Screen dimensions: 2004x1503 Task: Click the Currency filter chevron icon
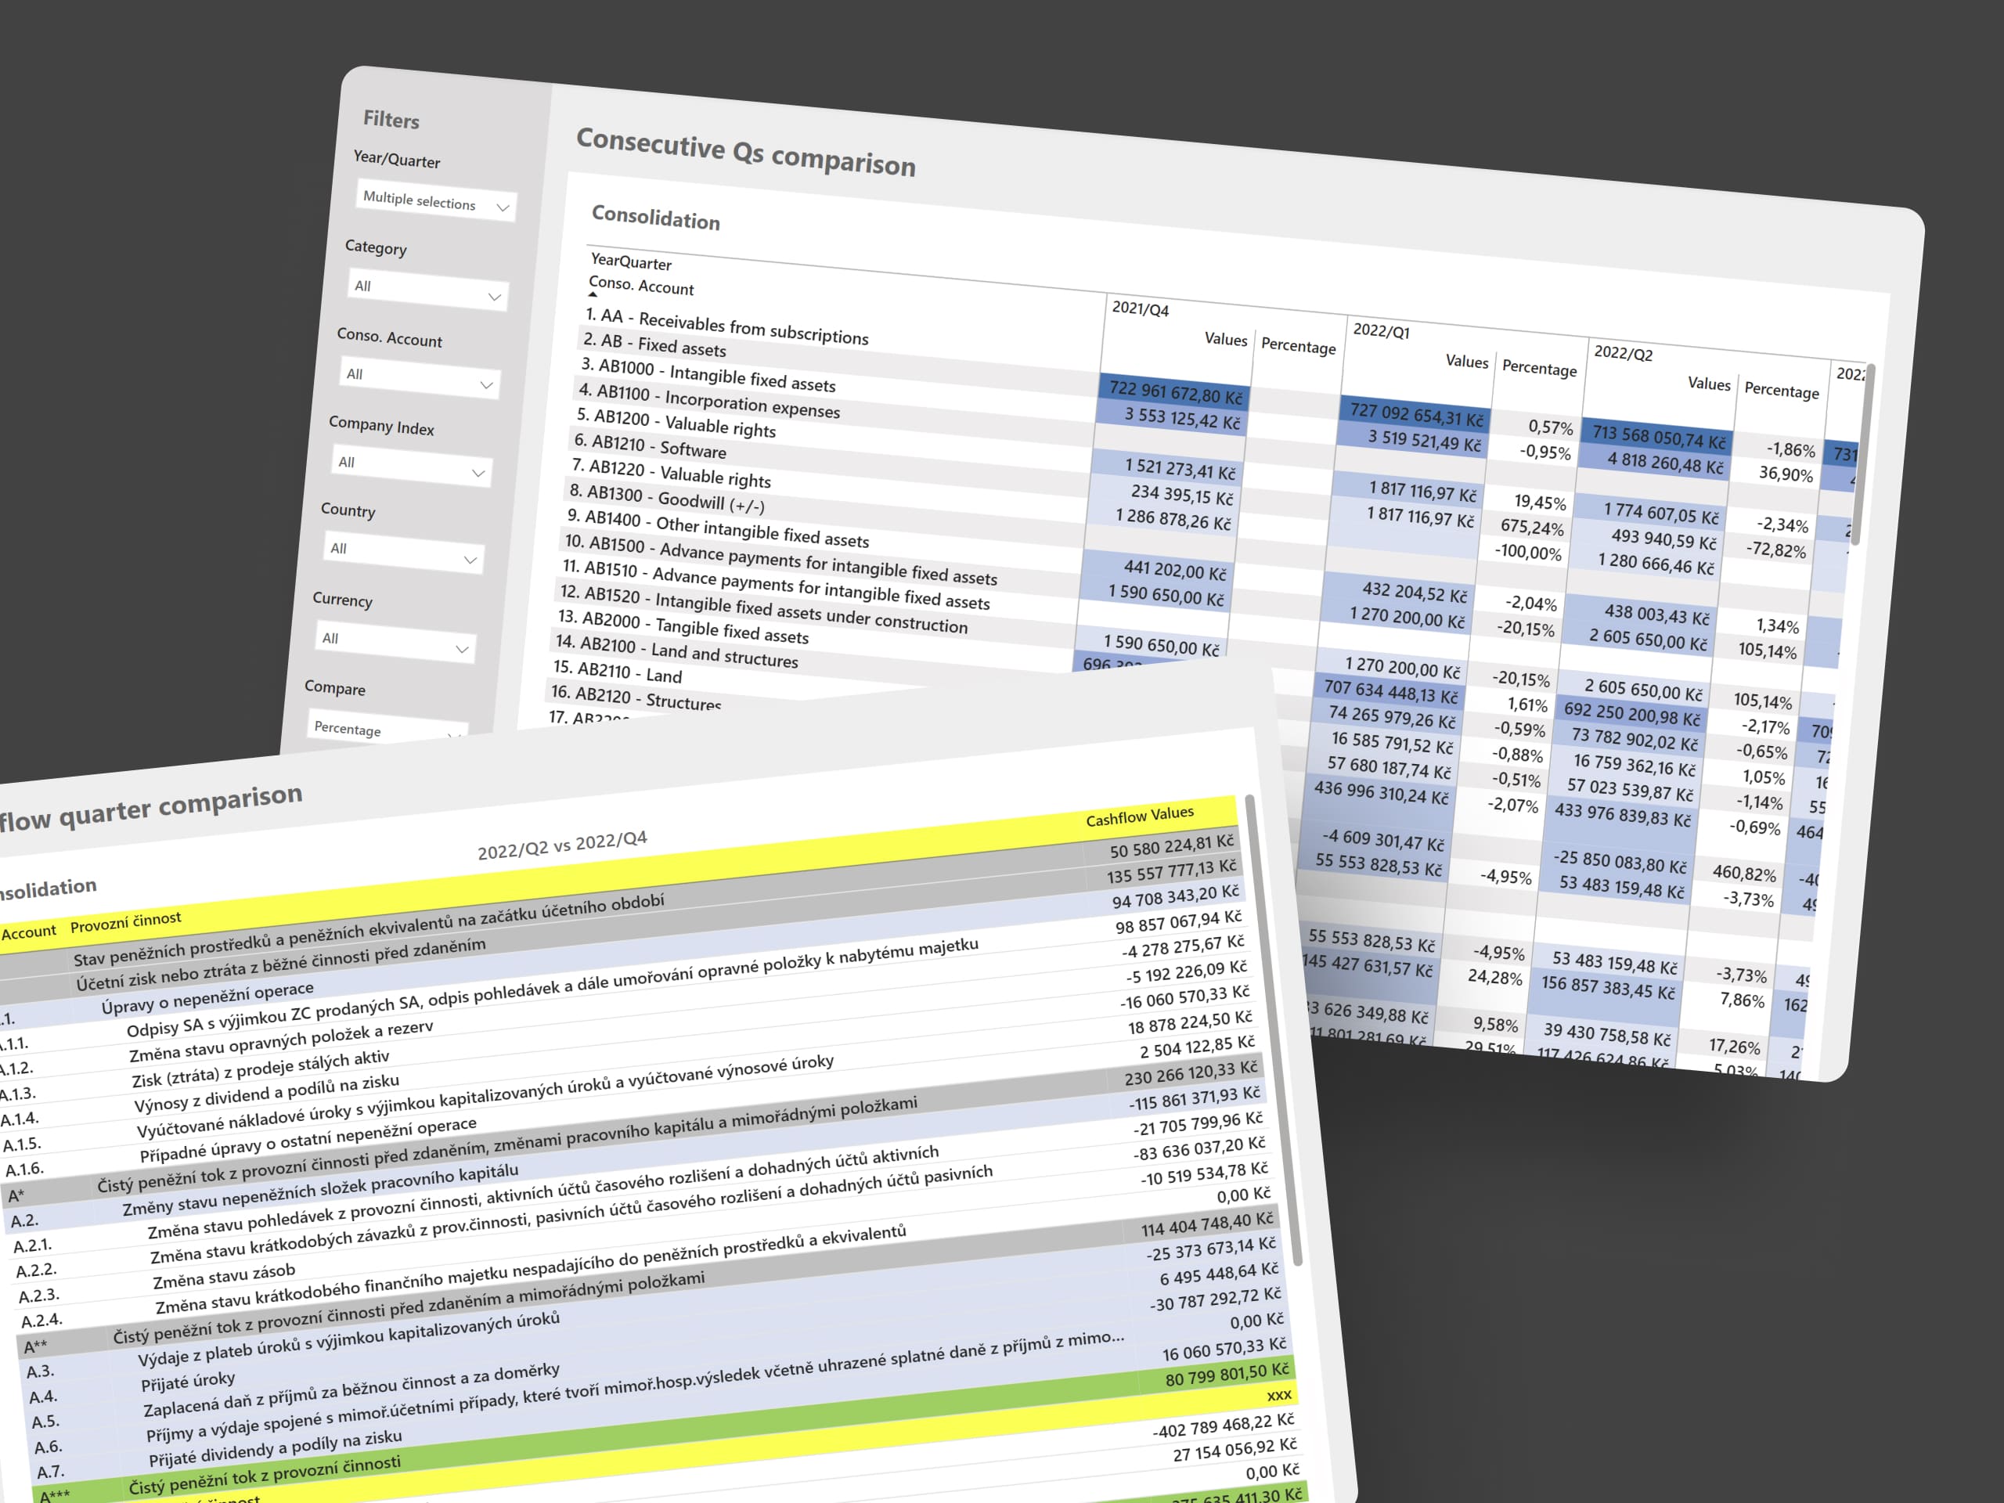click(x=461, y=649)
